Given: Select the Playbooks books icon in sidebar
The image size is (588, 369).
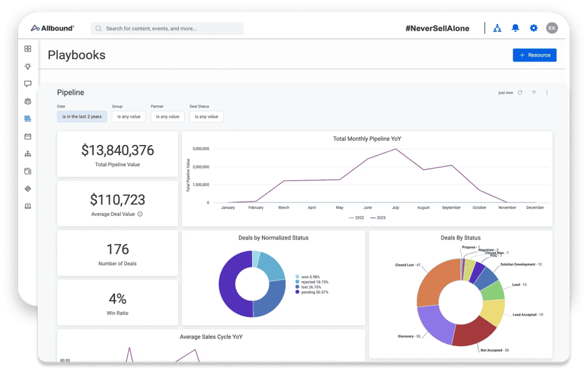Looking at the screenshot, I should click(x=28, y=119).
